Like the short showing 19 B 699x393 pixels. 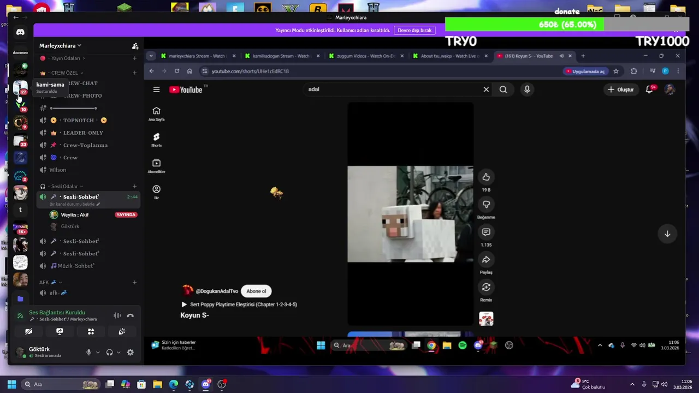[x=486, y=177]
